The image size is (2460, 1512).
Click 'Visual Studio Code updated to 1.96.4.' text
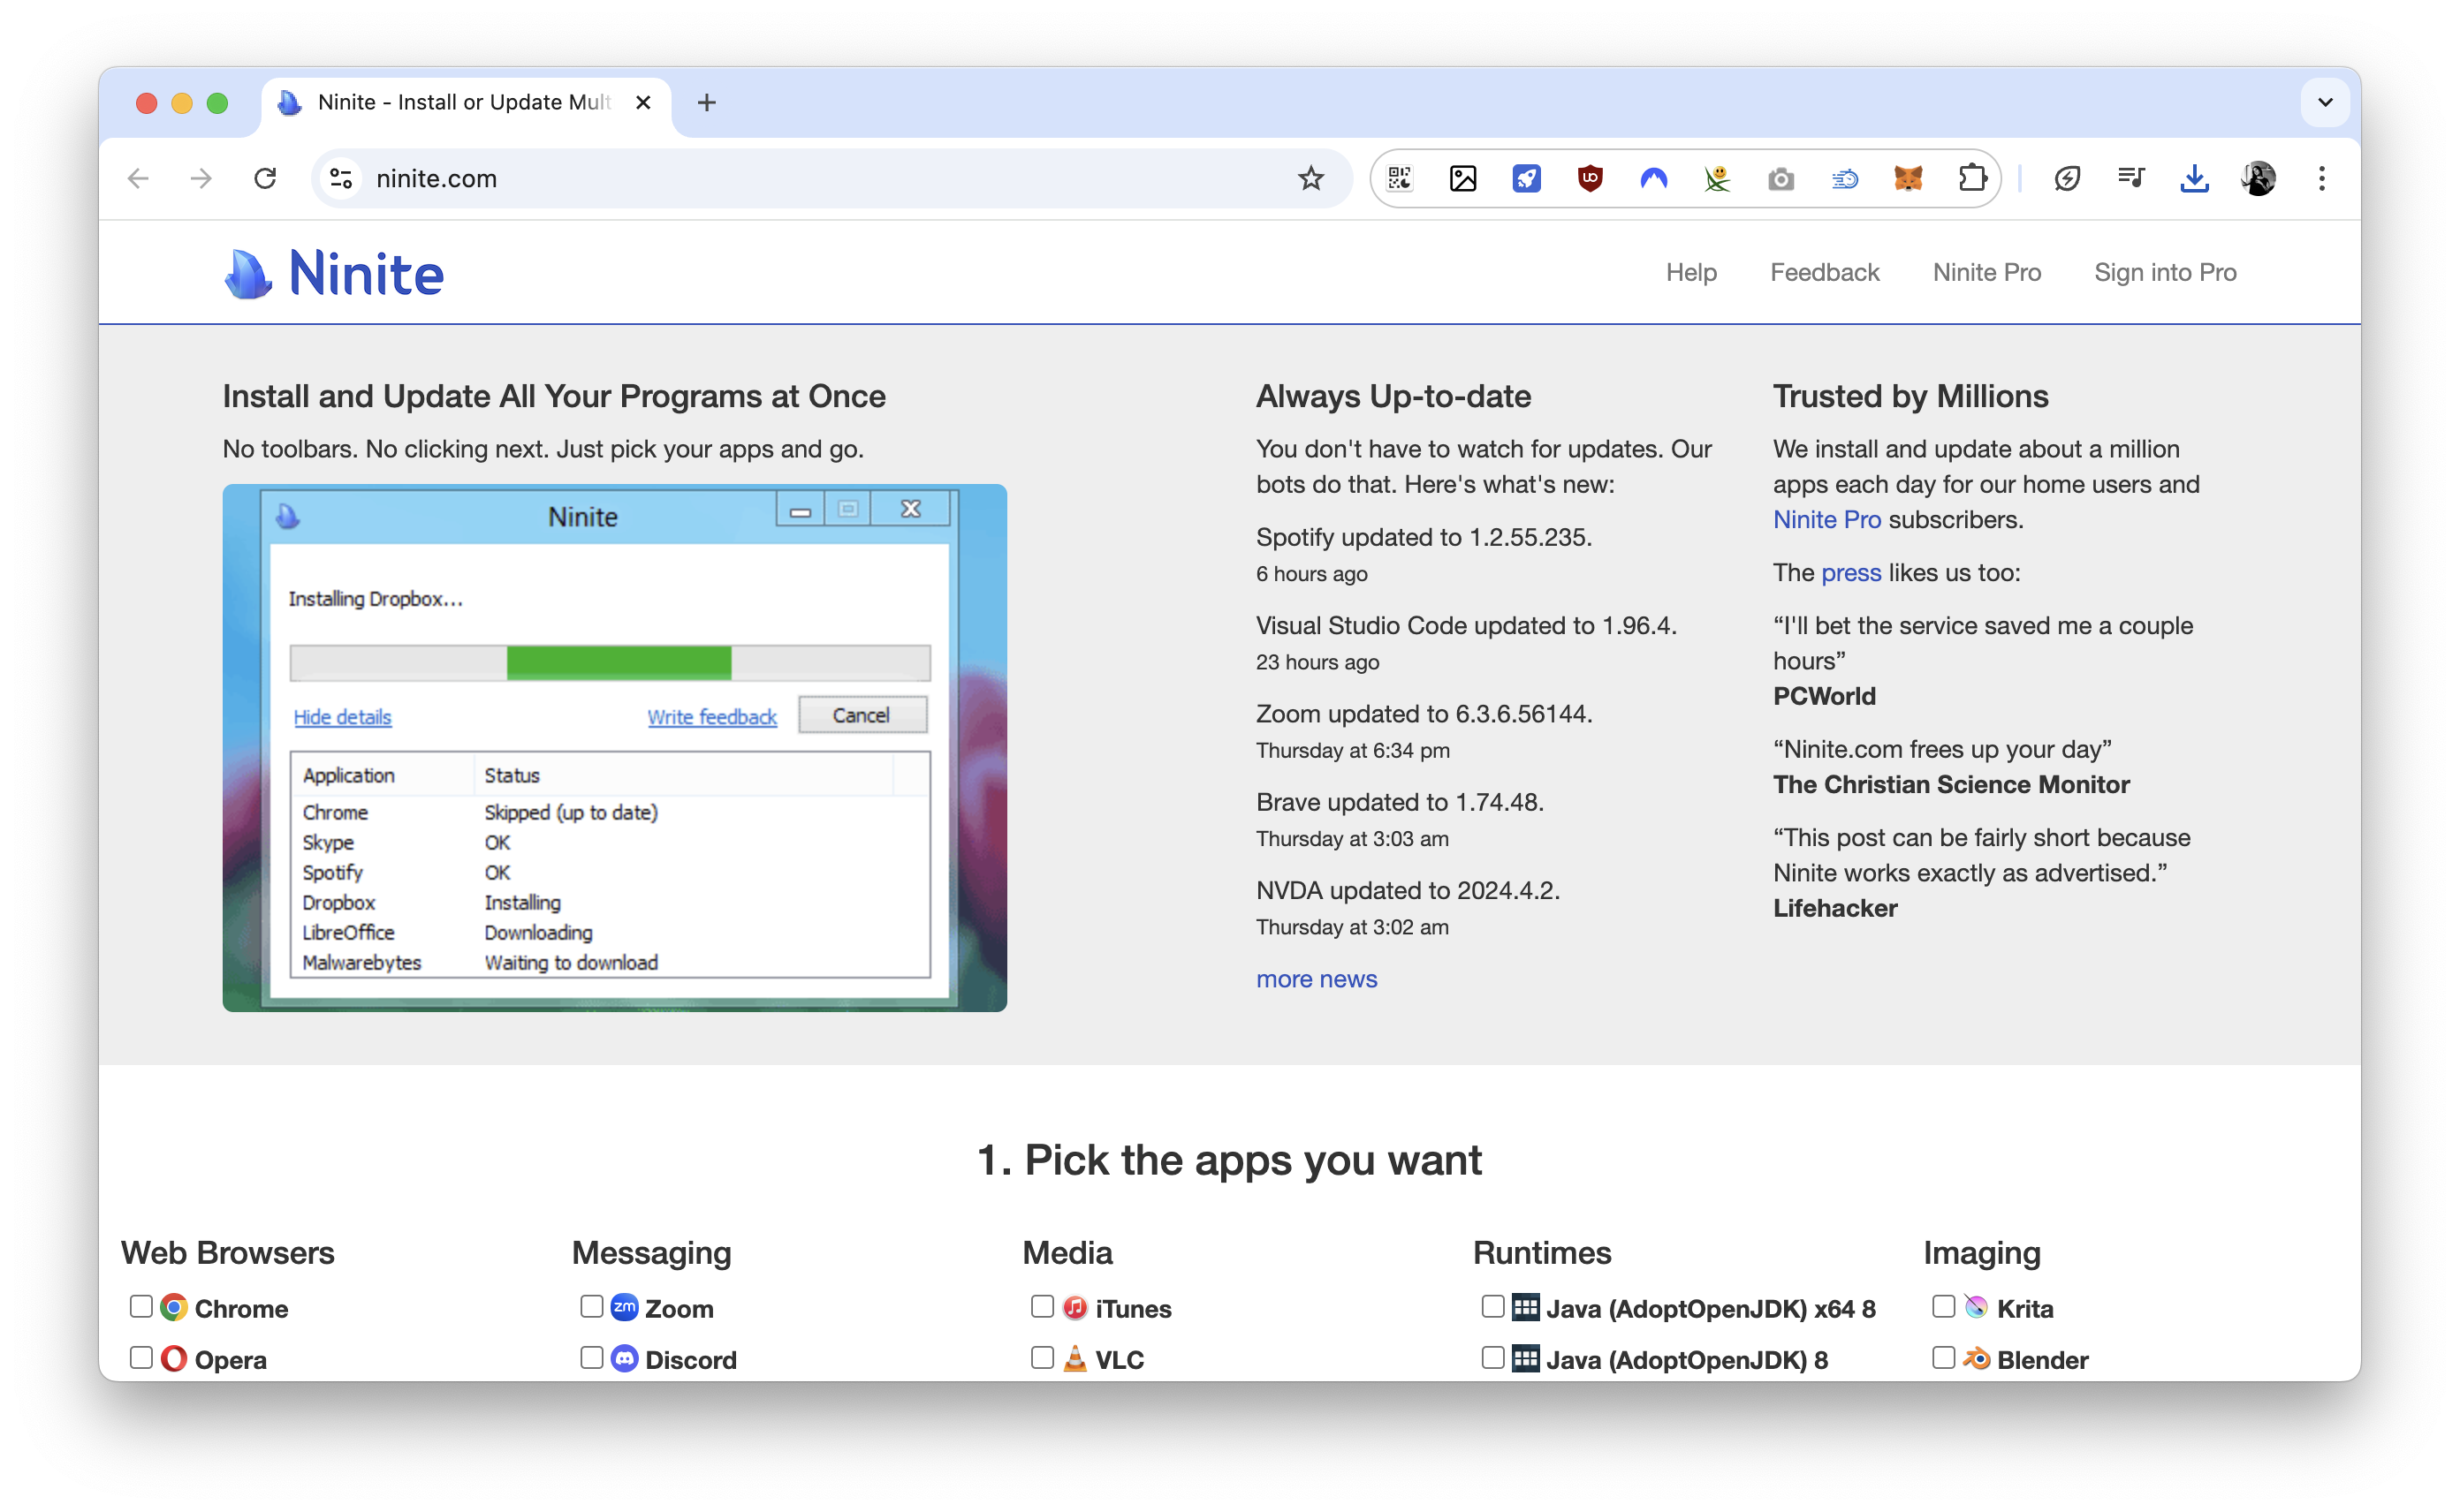pos(1467,625)
